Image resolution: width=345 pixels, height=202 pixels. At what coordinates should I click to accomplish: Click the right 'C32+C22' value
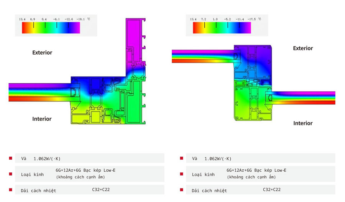[272, 189]
